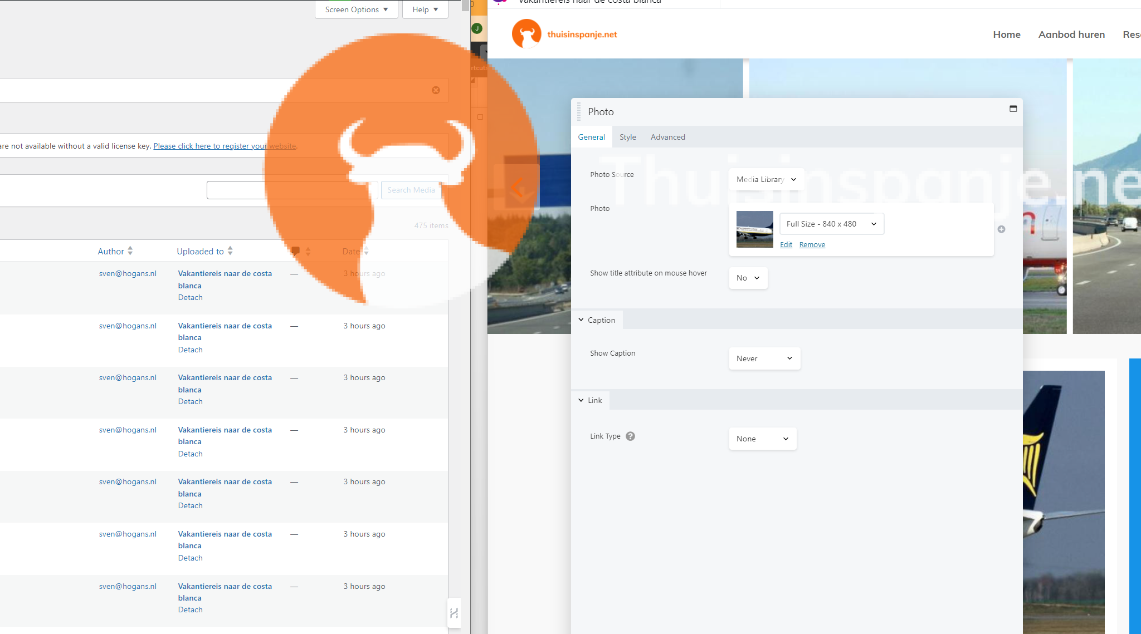The width and height of the screenshot is (1141, 634).
Task: Open Photo Source Media Library dropdown
Action: click(x=766, y=179)
